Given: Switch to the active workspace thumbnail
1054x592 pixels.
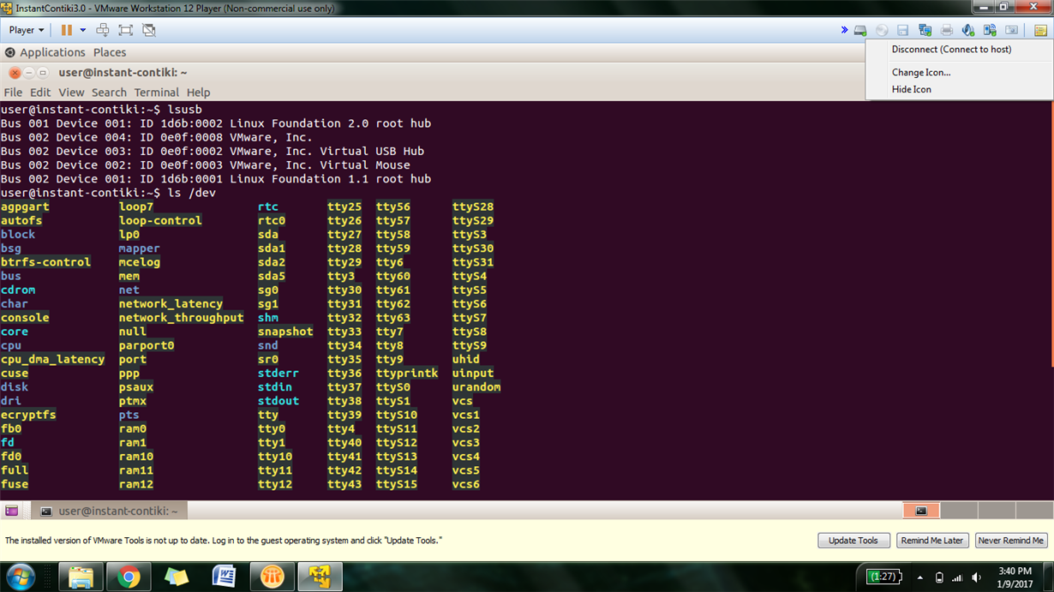Looking at the screenshot, I should pos(921,511).
